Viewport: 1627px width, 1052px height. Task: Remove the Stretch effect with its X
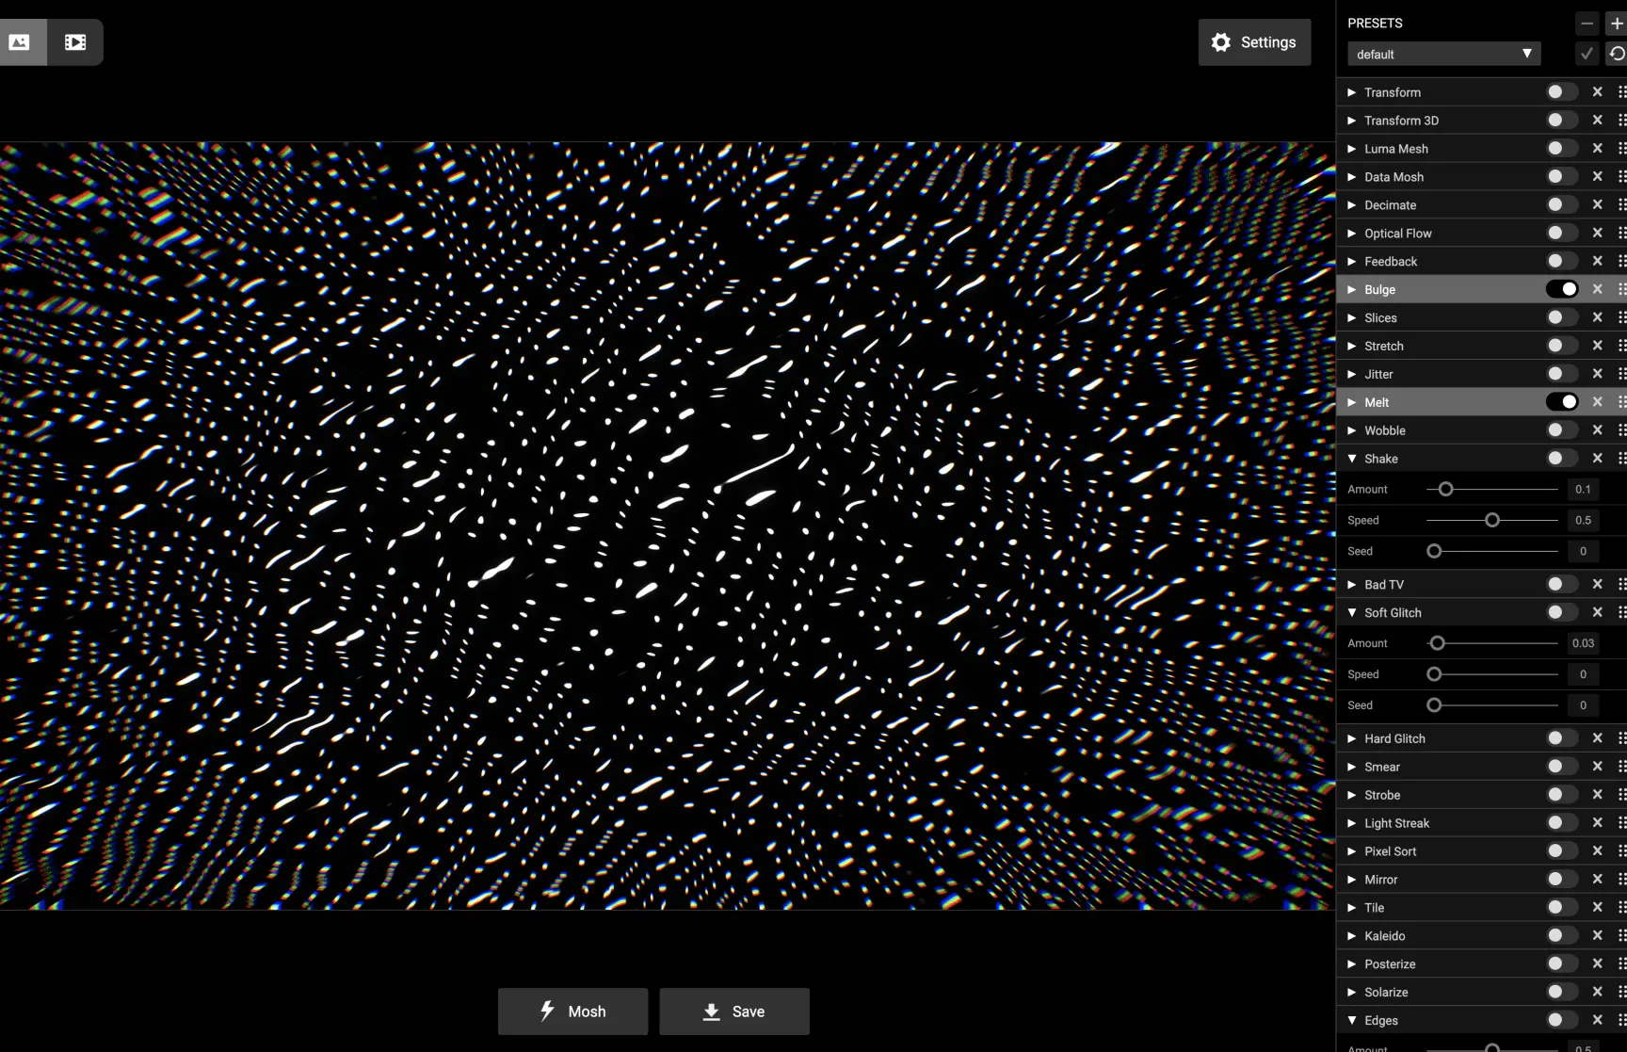(x=1597, y=347)
